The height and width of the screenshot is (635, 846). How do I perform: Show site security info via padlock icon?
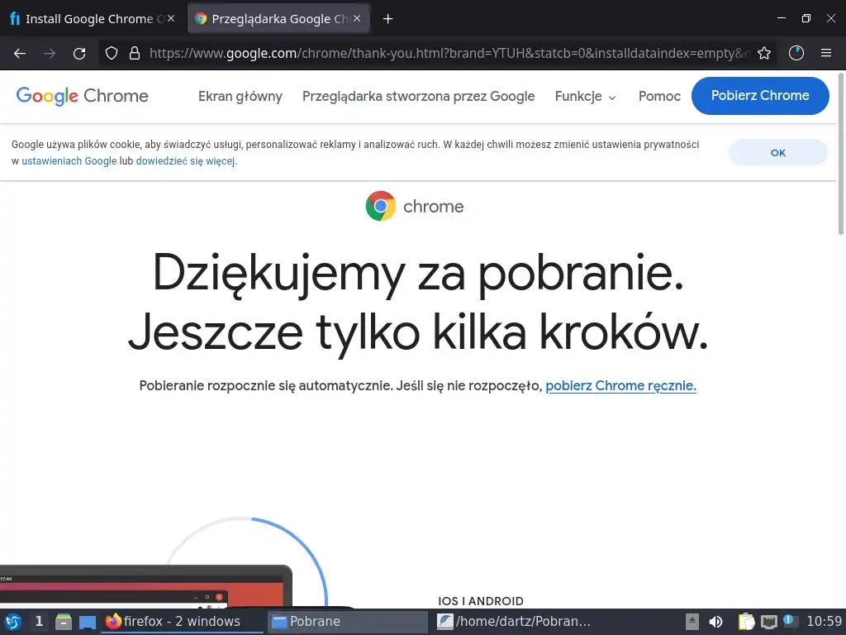coord(135,53)
